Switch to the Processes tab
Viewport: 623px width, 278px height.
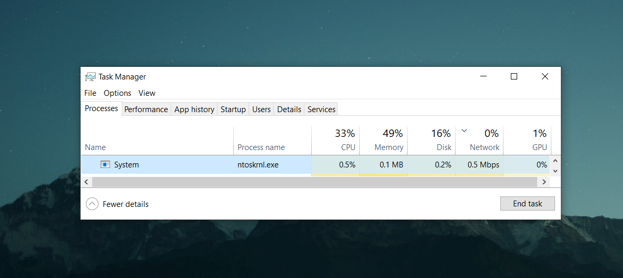click(x=102, y=108)
